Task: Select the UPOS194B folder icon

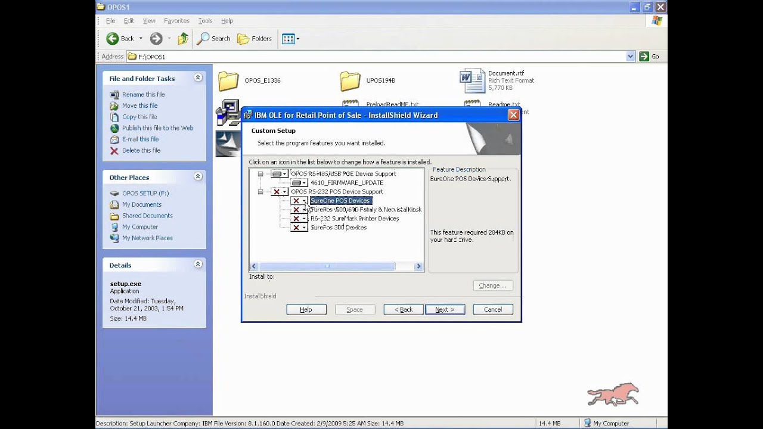Action: pyautogui.click(x=351, y=80)
